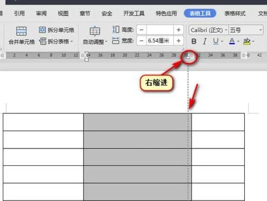Expand the highlight color dropdown arrow

coord(253,41)
